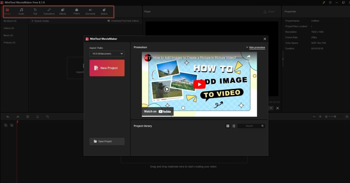Click the red timeline playhead marker
This screenshot has width=350, height=183.
[x=17, y=122]
